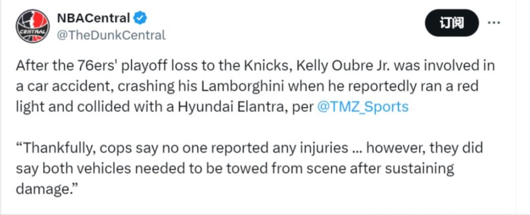Click the word "Thankfully" opening the quote

58,148
